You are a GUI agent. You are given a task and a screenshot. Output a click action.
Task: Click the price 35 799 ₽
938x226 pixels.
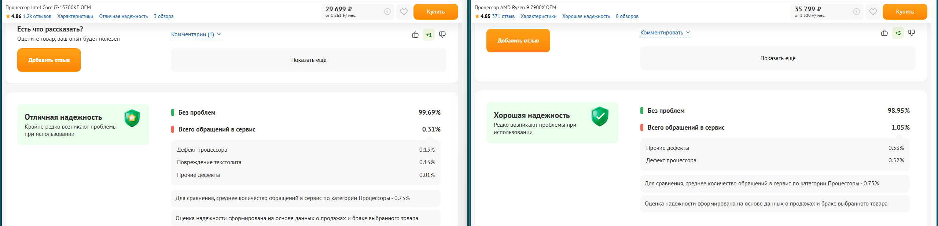coord(808,9)
